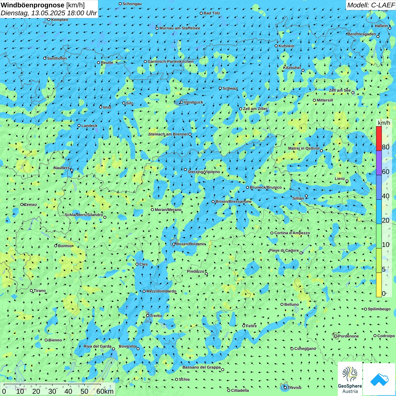Click the Sterzing/Vipiteno label
Viewport: 396px width, 396px height.
click(204, 172)
